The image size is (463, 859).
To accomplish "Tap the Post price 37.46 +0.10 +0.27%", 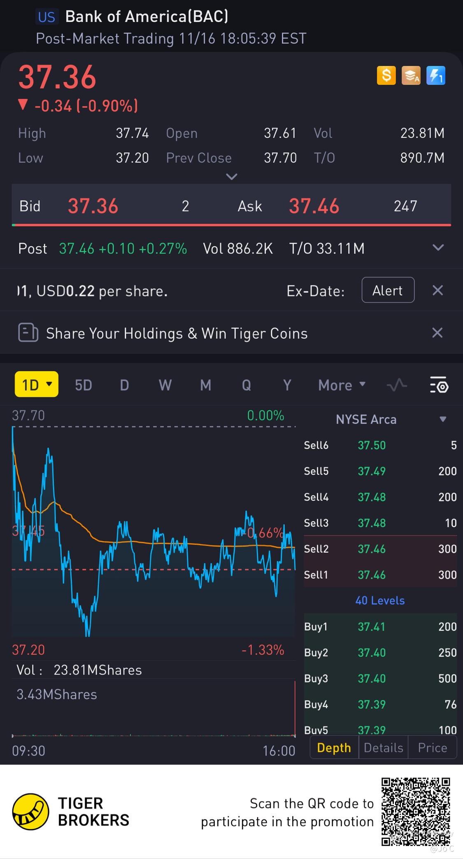I will [x=123, y=248].
